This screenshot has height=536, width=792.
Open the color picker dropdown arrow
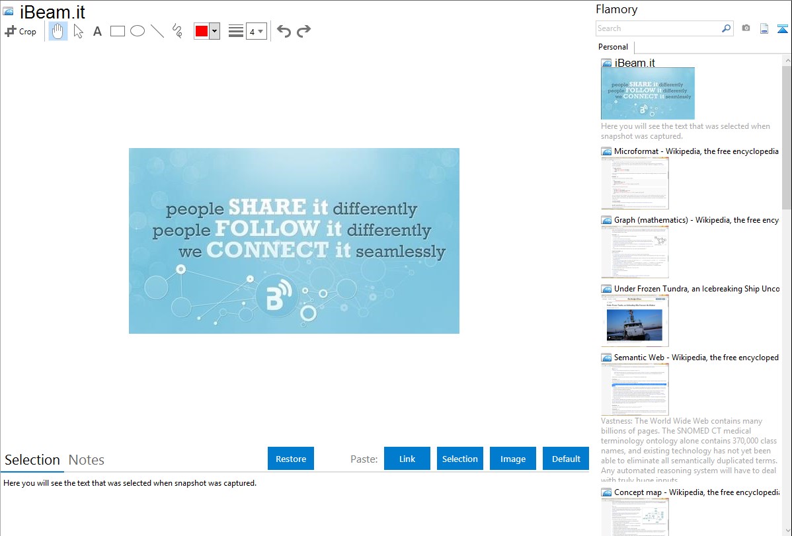[214, 31]
